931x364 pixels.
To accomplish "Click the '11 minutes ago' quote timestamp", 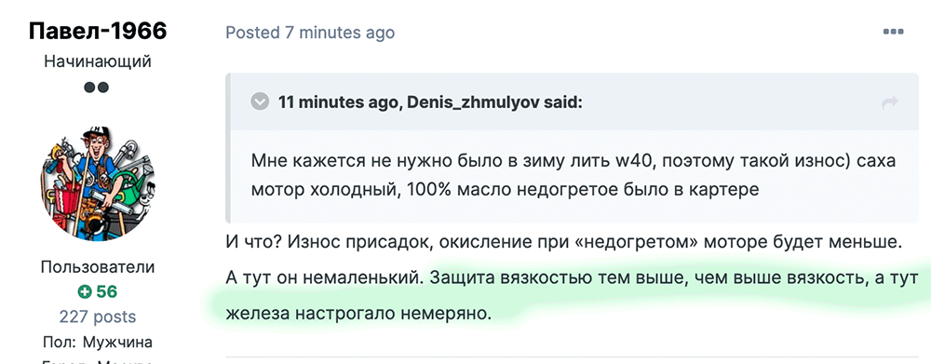I will click(x=340, y=102).
